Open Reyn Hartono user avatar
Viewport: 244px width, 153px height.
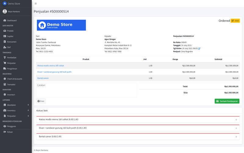pyautogui.click(x=5, y=11)
